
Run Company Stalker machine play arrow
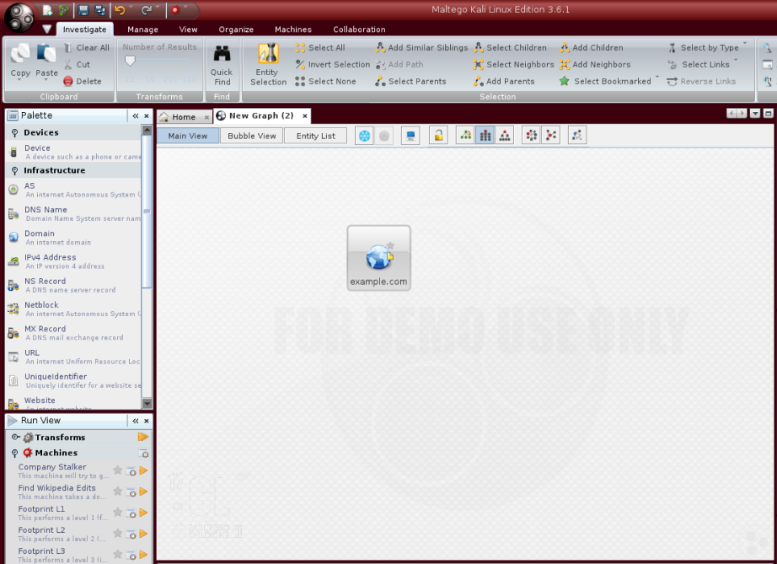click(144, 470)
